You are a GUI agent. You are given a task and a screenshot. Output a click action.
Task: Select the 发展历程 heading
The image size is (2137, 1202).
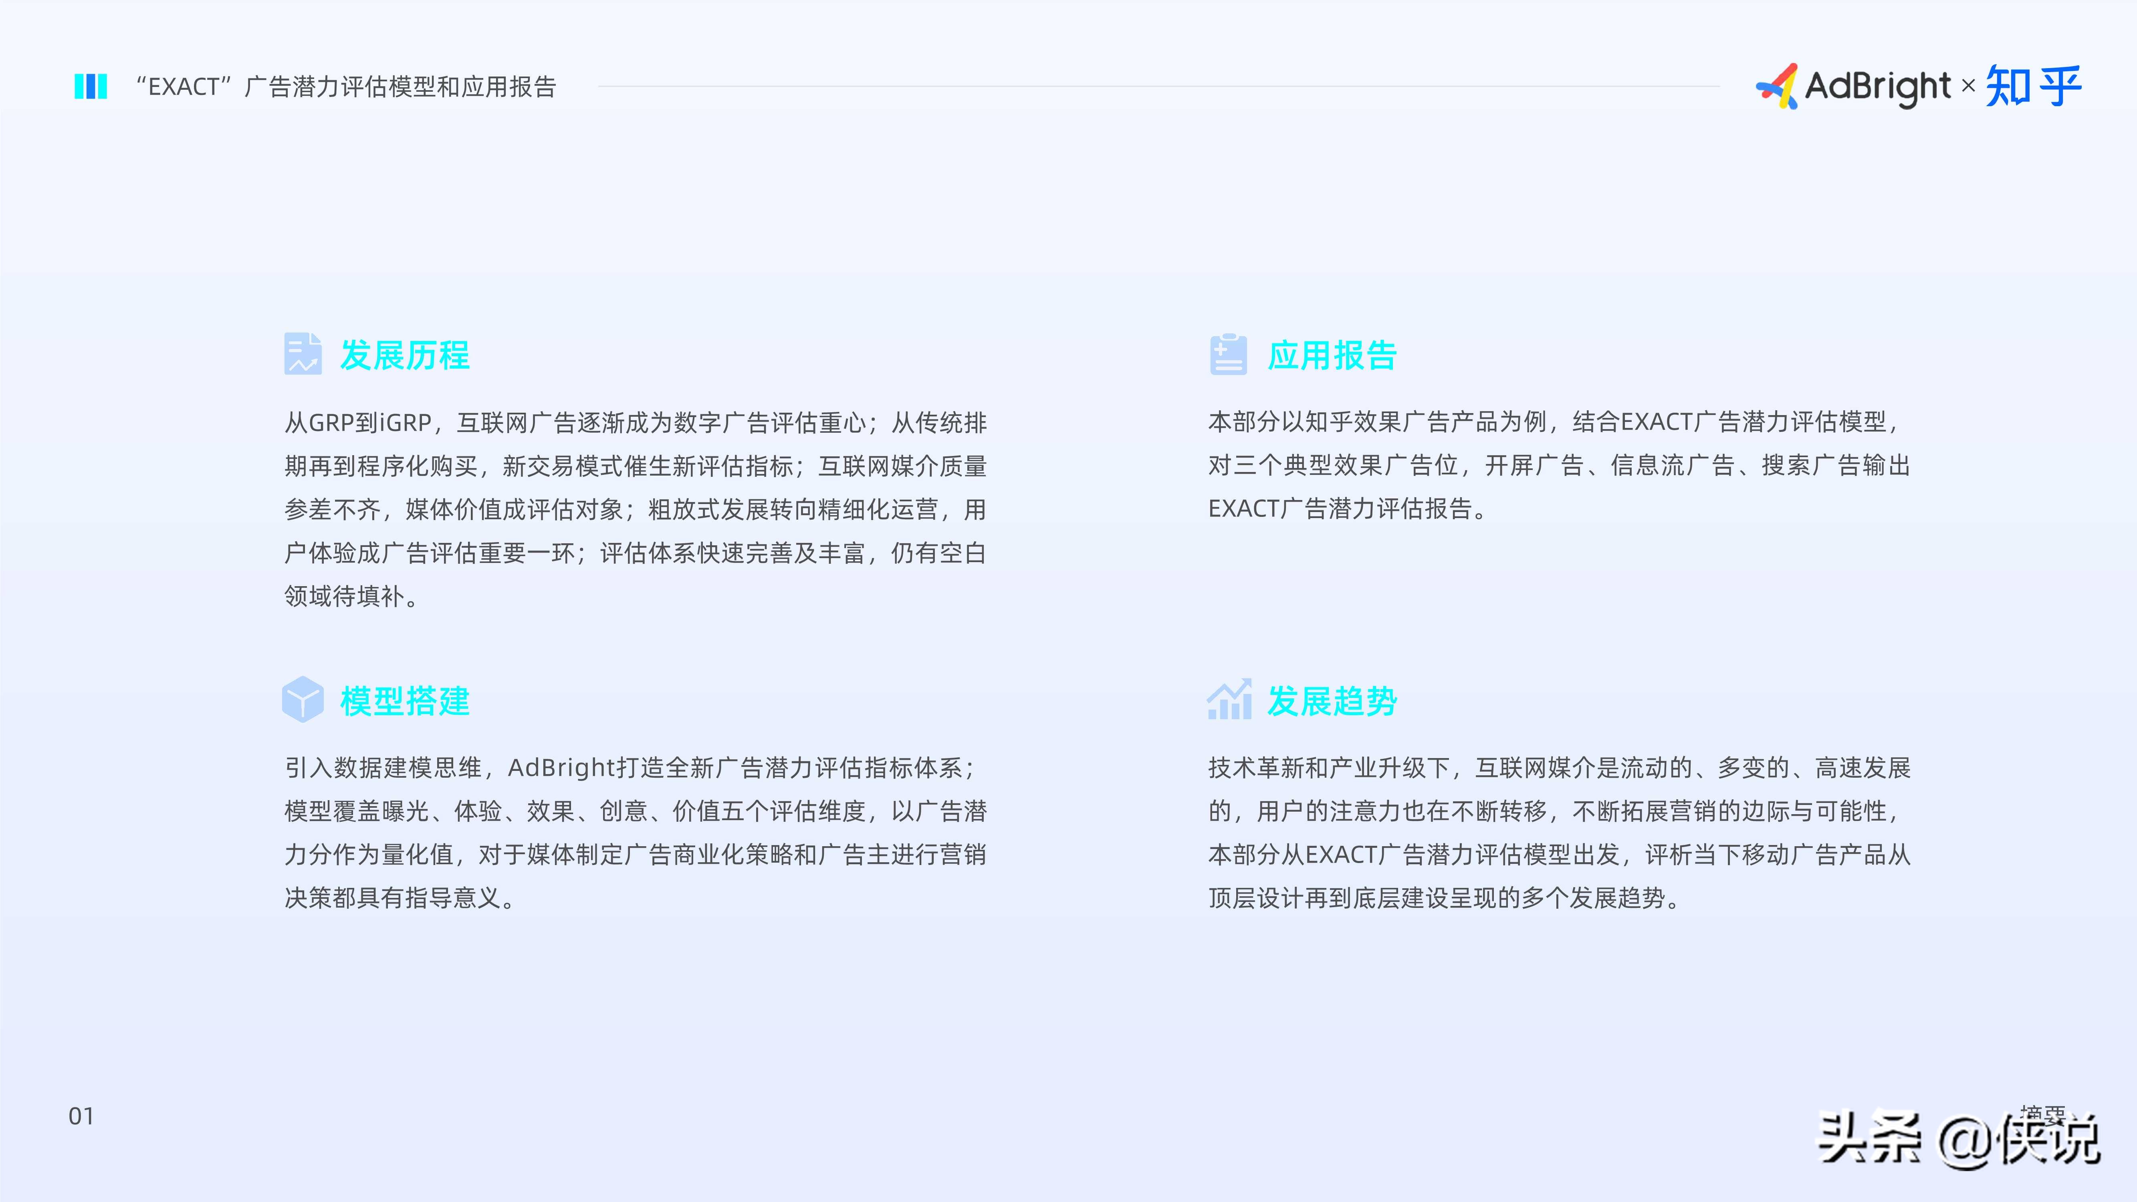pos(405,355)
